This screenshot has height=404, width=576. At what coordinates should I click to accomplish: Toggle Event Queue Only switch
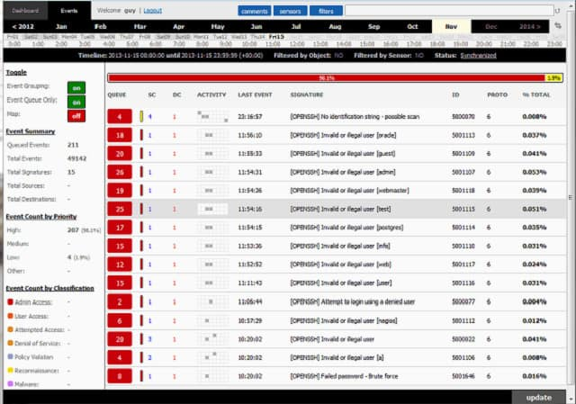[76, 102]
